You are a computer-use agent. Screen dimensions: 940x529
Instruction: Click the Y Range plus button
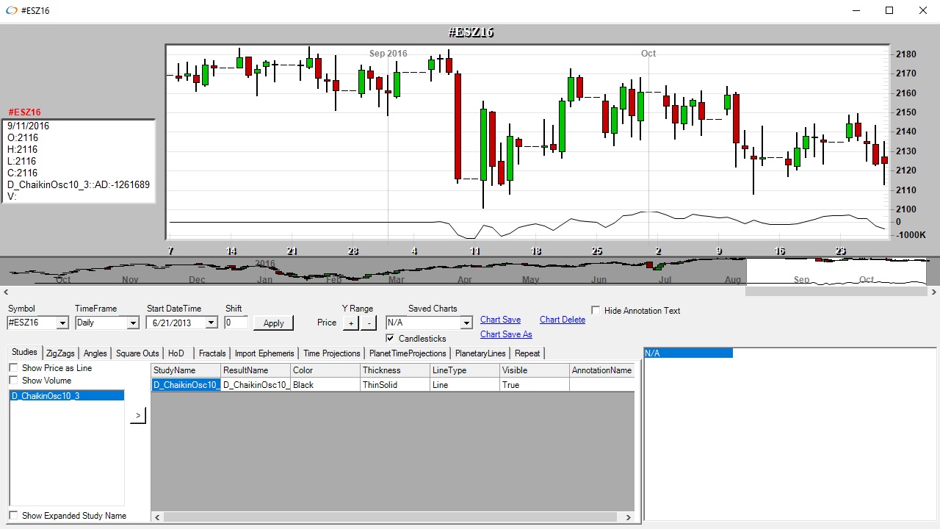point(351,323)
